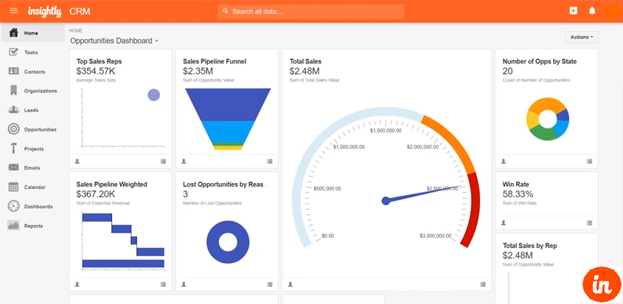Click list icon on Total Sales card
Viewport: 623px width, 304px height.
pos(483,283)
